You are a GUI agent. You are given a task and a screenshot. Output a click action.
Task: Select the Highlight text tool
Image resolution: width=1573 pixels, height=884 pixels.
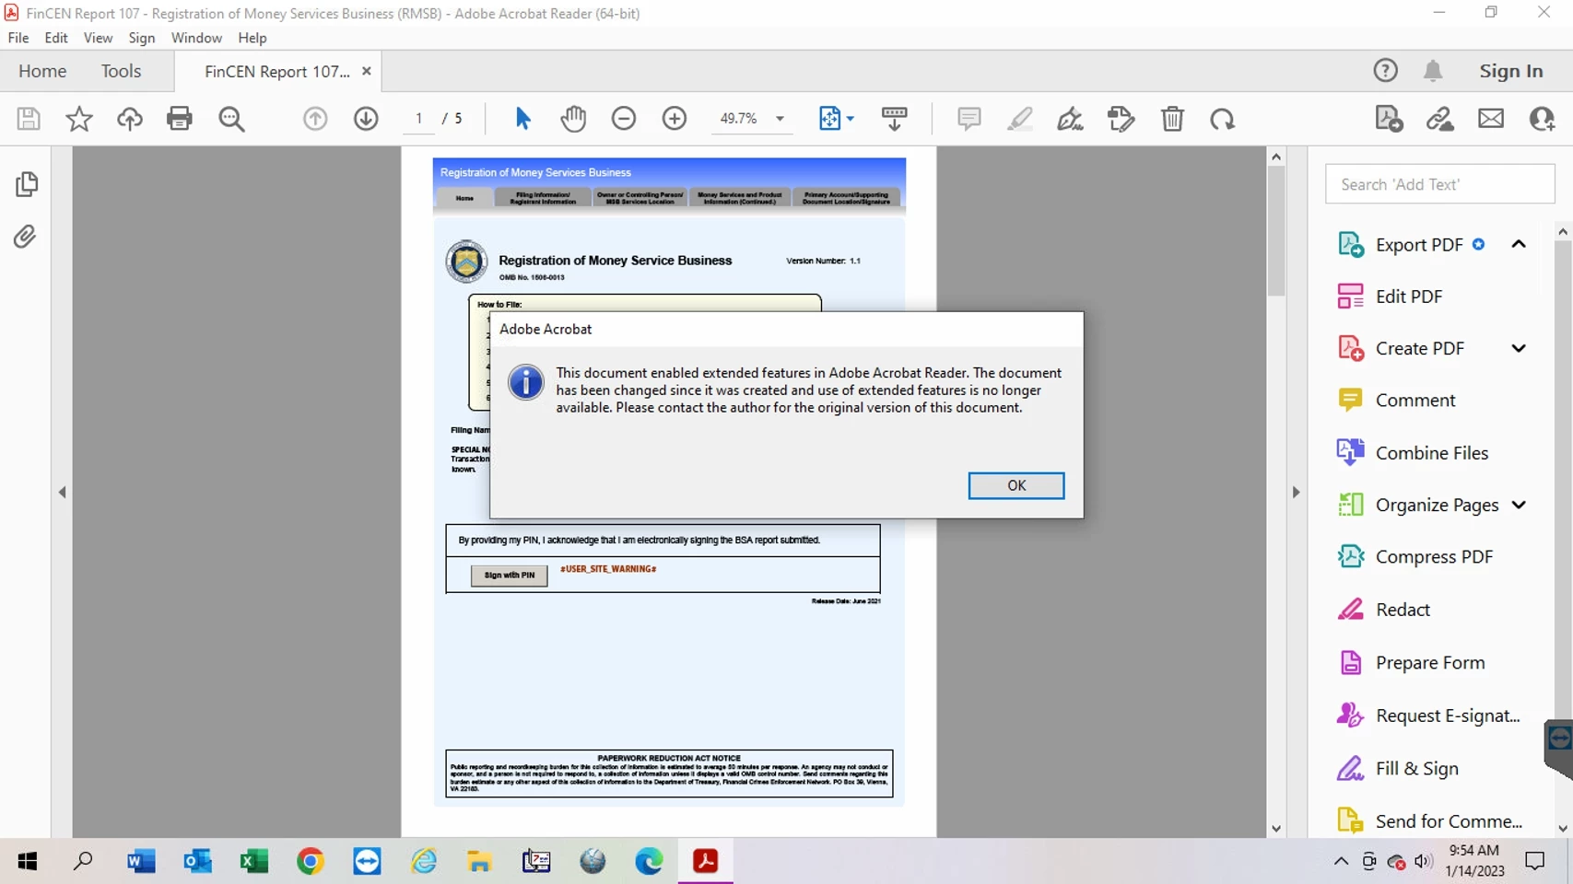point(1020,119)
